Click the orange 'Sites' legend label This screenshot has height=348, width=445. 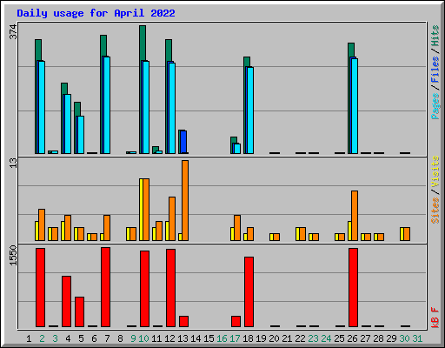tap(435, 211)
